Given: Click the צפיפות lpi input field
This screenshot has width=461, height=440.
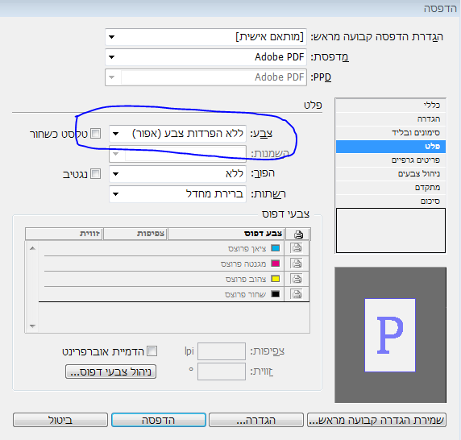Looking at the screenshot, I should click(x=222, y=351).
